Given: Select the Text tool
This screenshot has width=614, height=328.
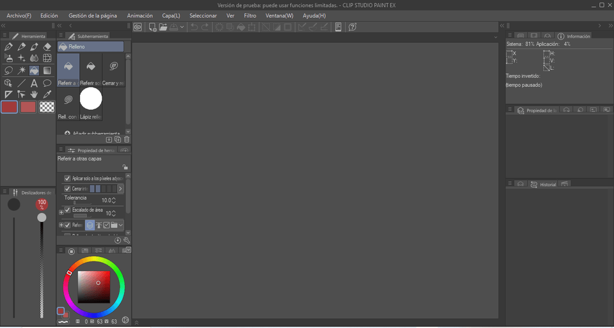Looking at the screenshot, I should (x=34, y=83).
